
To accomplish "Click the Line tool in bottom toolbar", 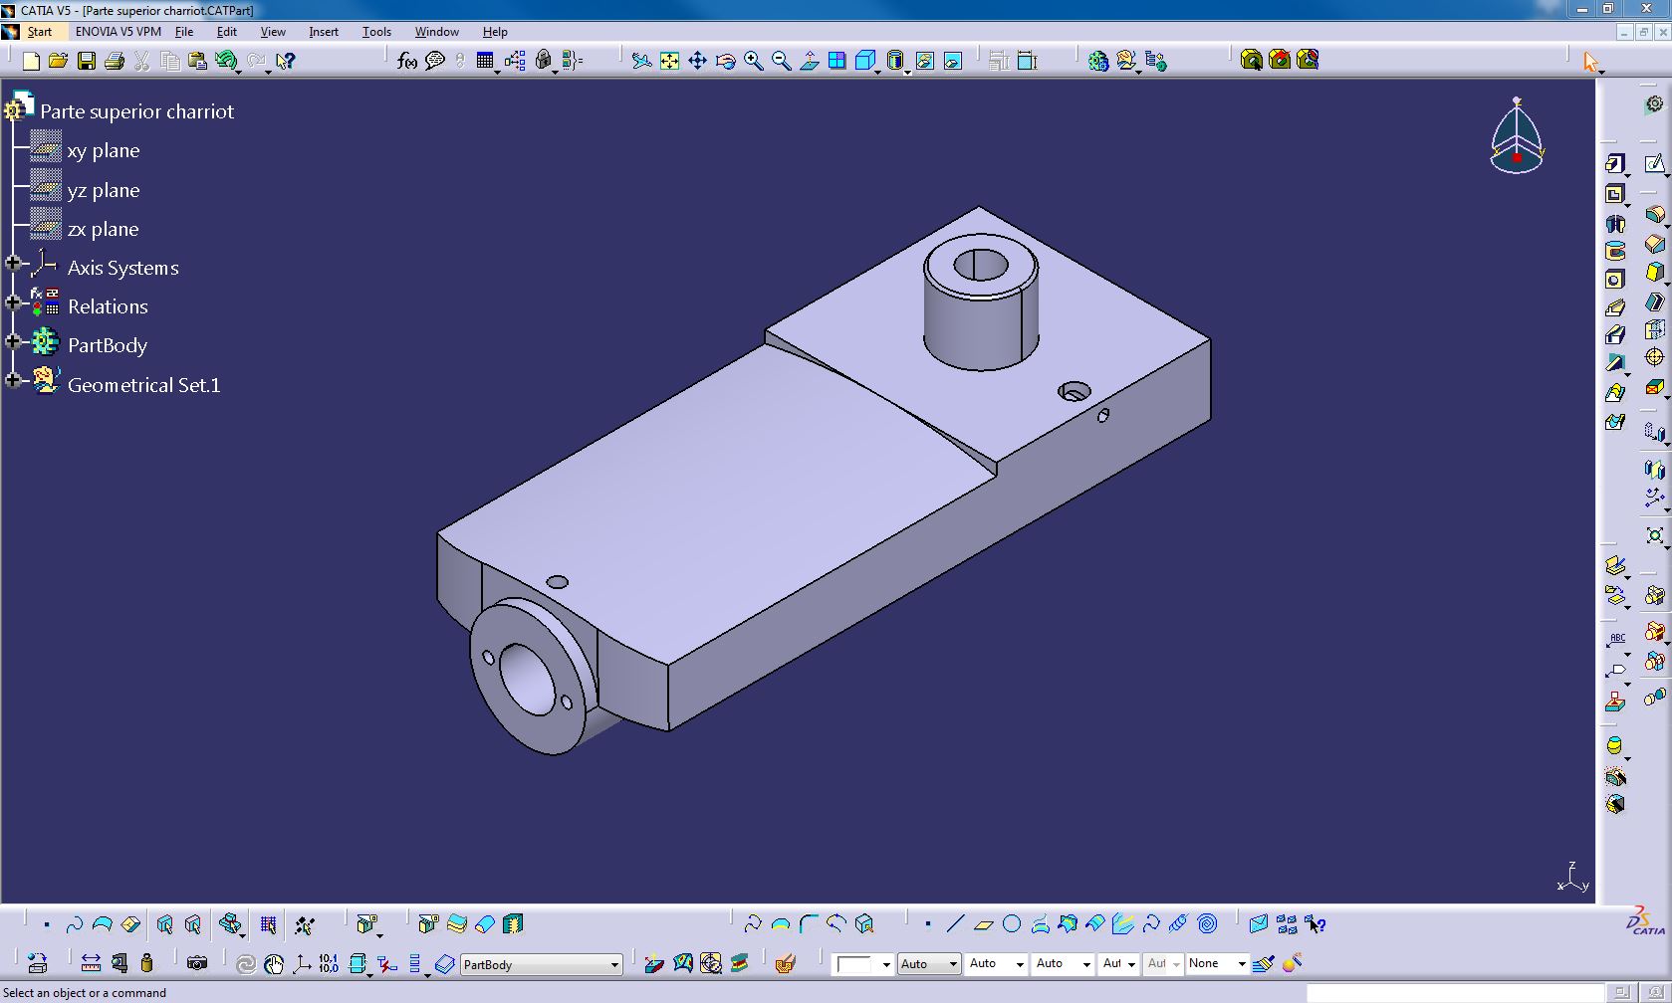I will pos(955,924).
